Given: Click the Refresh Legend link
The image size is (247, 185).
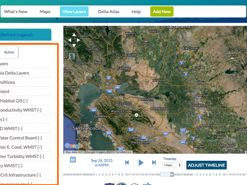Looking at the screenshot, I should point(16,35).
